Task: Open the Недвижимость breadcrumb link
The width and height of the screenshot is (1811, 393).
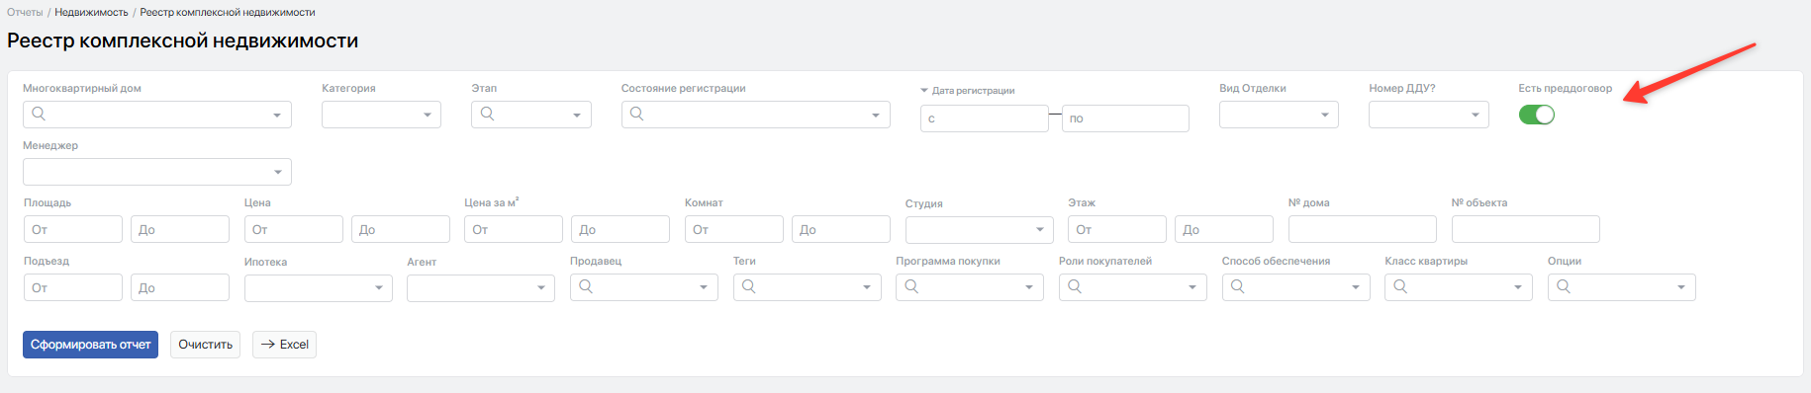Action: click(91, 12)
